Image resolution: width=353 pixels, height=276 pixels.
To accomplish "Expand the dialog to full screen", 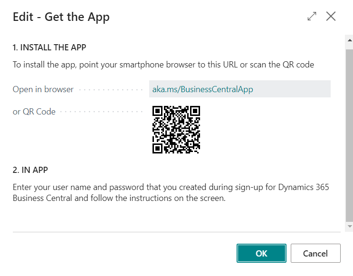I will [312, 17].
